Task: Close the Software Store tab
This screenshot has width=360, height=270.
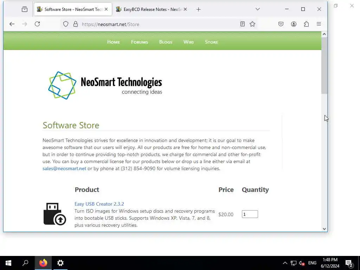Action: tap(106, 9)
